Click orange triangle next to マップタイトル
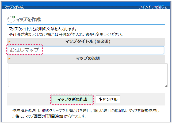 tap(9, 42)
